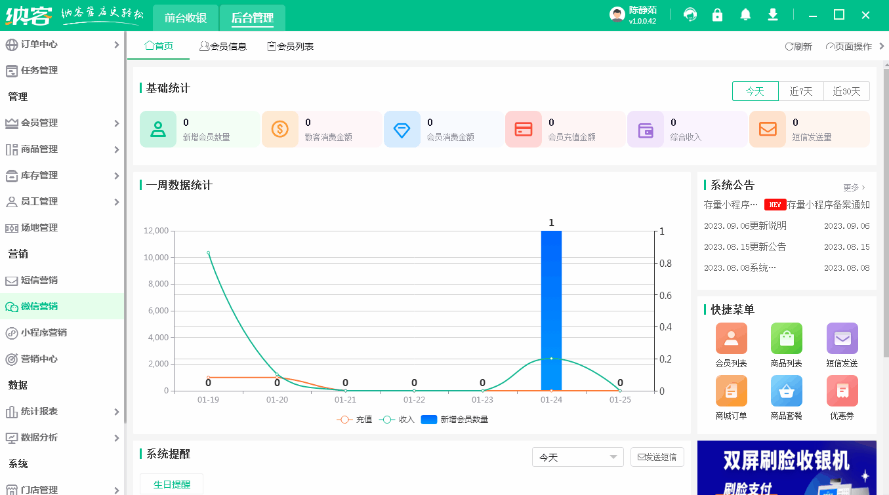The height and width of the screenshot is (495, 889).
Task: Click the 商品套餐 package icon
Action: tap(786, 392)
